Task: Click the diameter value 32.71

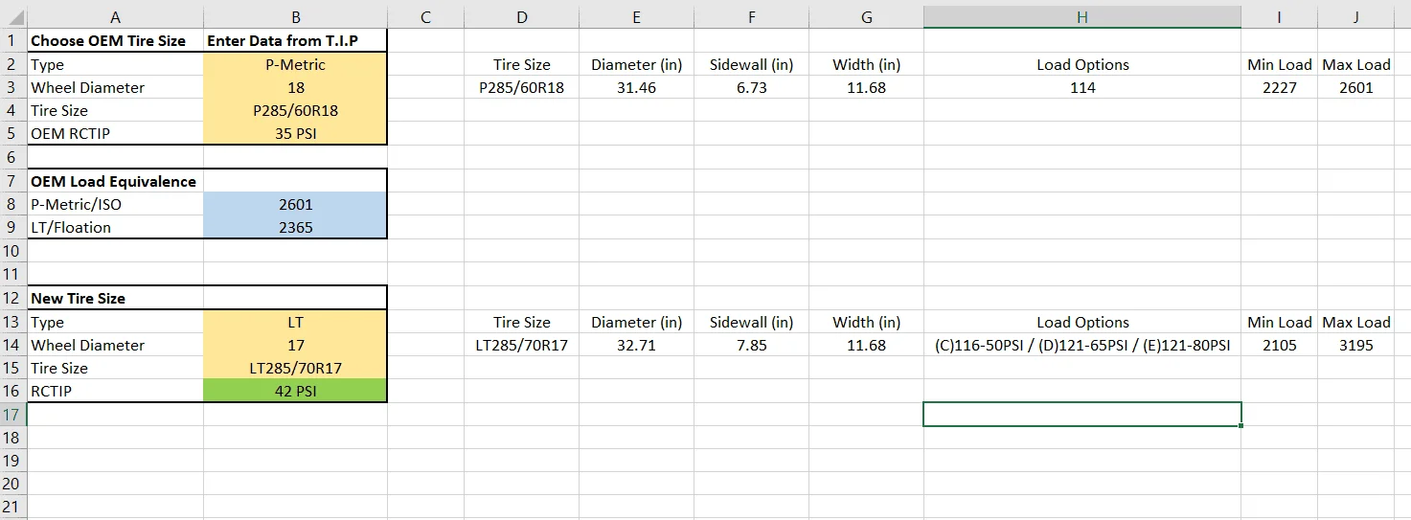Action: (x=636, y=346)
